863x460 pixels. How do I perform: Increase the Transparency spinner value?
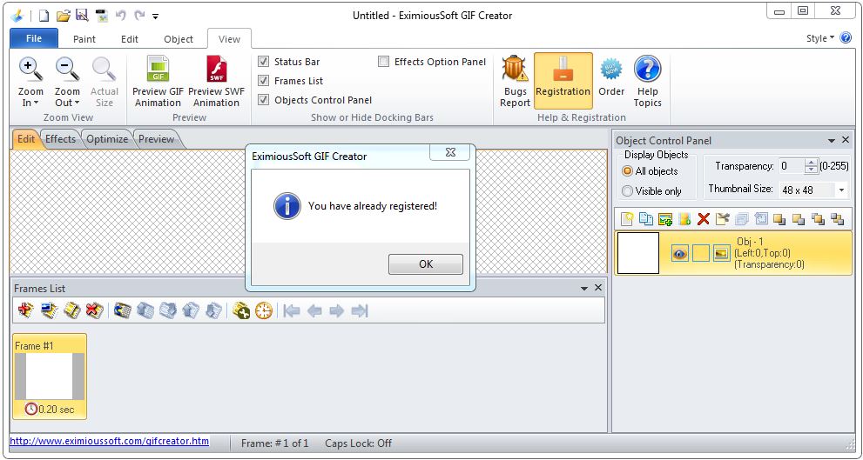click(x=811, y=163)
